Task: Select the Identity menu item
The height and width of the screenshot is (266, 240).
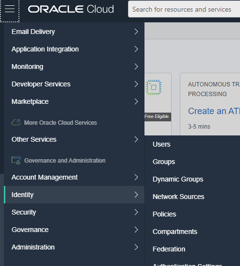Action: coord(74,195)
